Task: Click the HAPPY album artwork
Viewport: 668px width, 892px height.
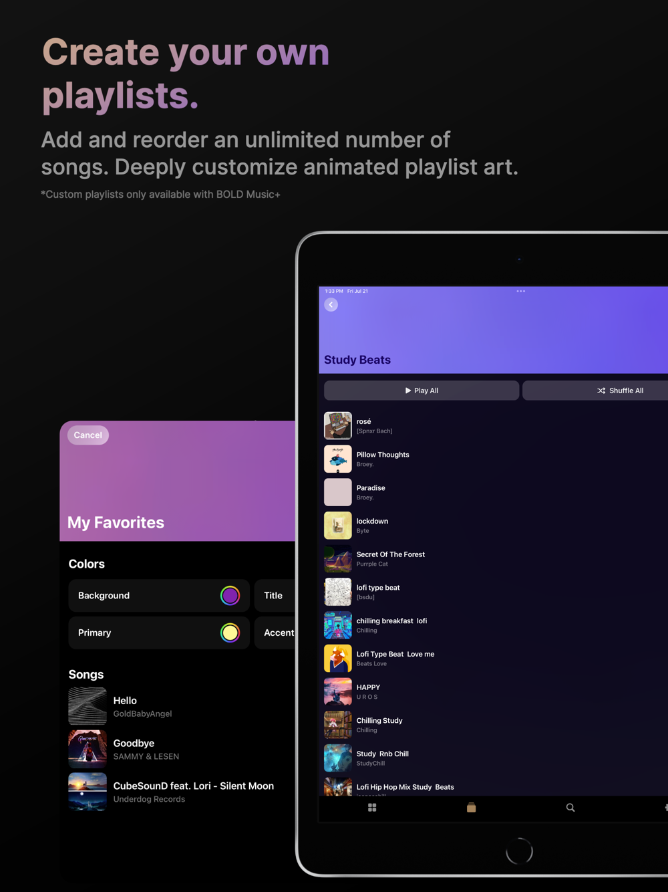Action: point(338,692)
